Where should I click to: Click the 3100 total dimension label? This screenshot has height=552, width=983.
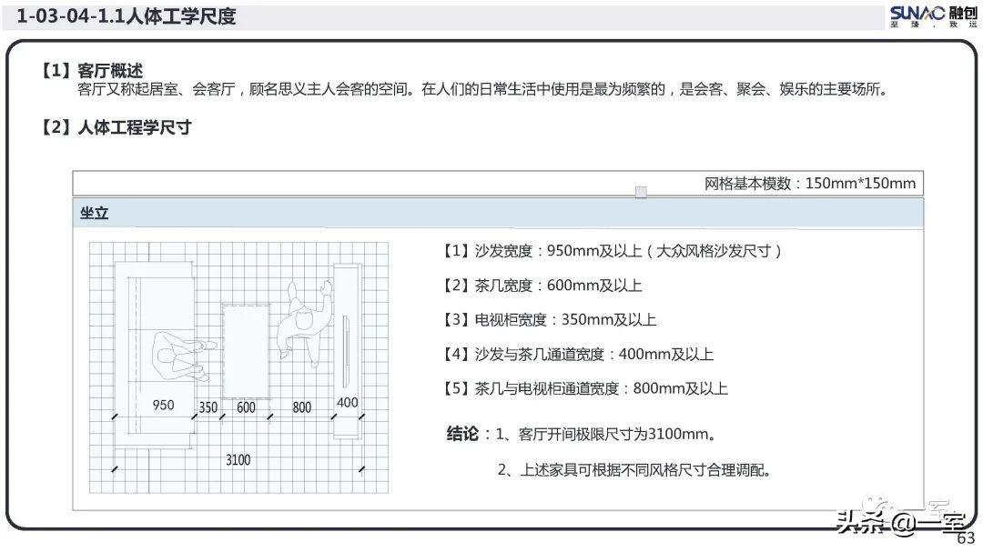click(238, 460)
